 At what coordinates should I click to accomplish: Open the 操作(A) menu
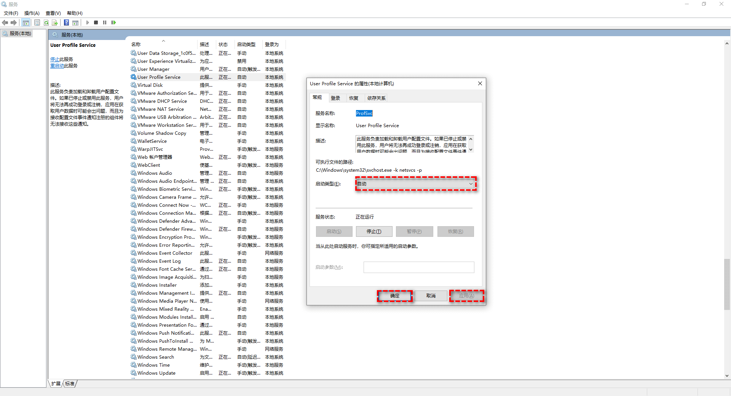point(32,13)
